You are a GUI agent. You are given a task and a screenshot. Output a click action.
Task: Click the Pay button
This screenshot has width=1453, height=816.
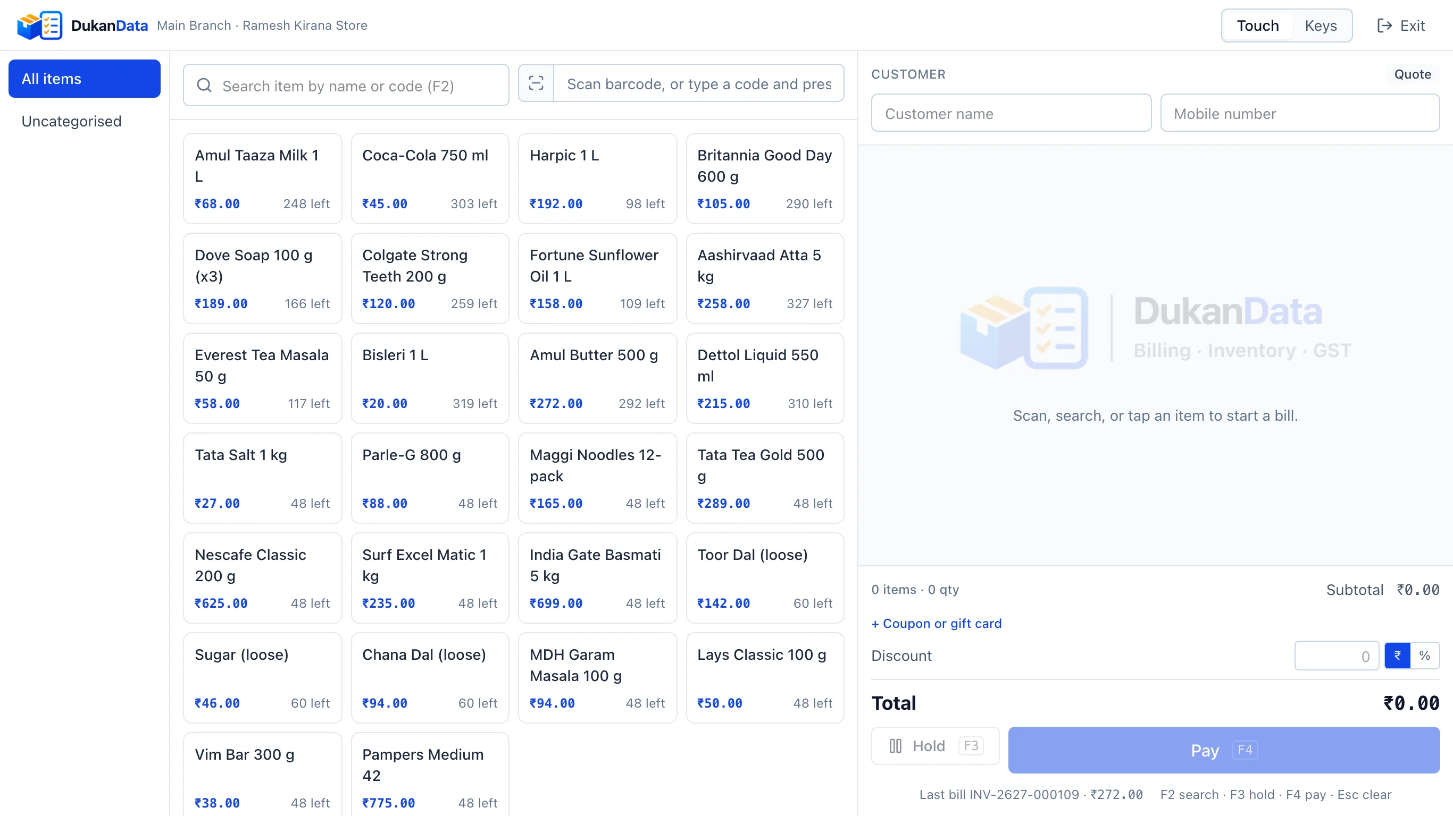pos(1224,750)
